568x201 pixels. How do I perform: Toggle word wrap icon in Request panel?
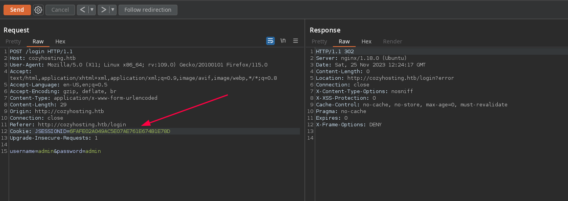(270, 41)
